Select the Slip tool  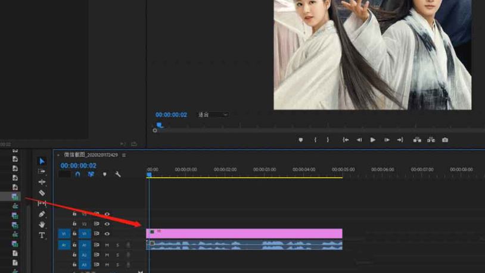pos(42,203)
